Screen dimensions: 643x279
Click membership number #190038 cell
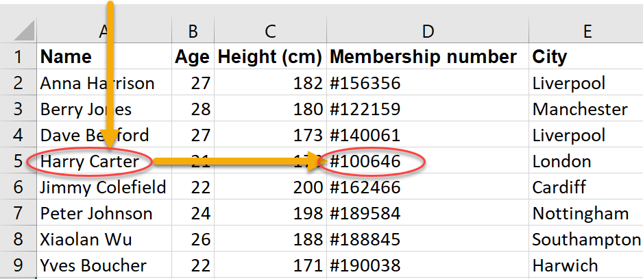(x=365, y=266)
